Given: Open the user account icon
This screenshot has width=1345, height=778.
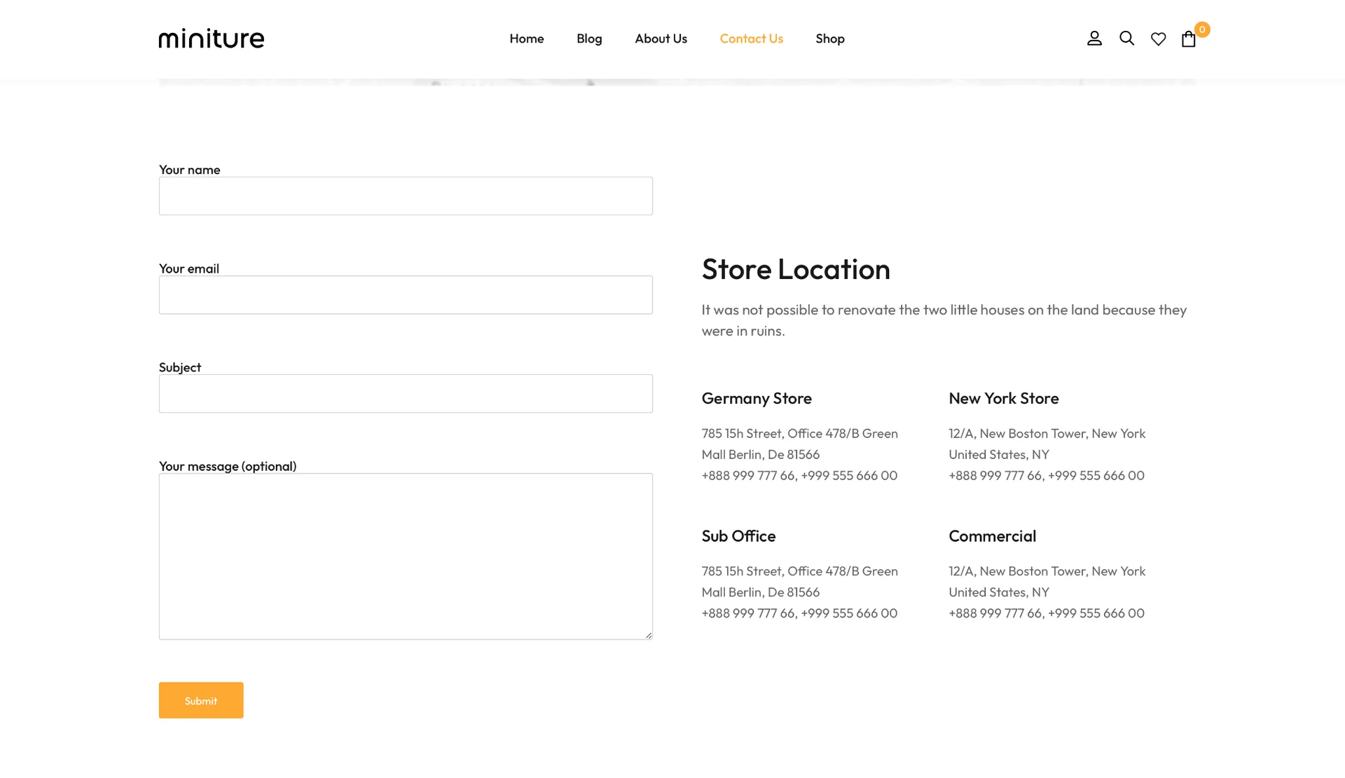Looking at the screenshot, I should (x=1094, y=39).
